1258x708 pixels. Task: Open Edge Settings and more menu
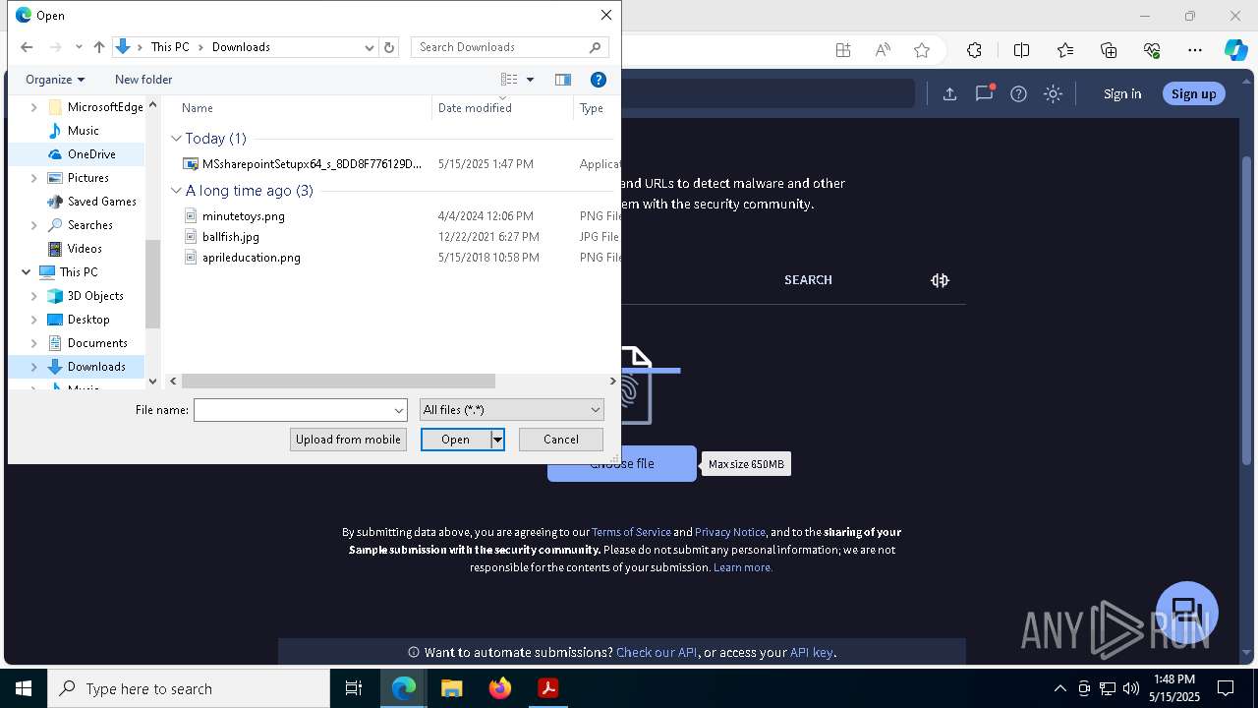click(x=1195, y=50)
